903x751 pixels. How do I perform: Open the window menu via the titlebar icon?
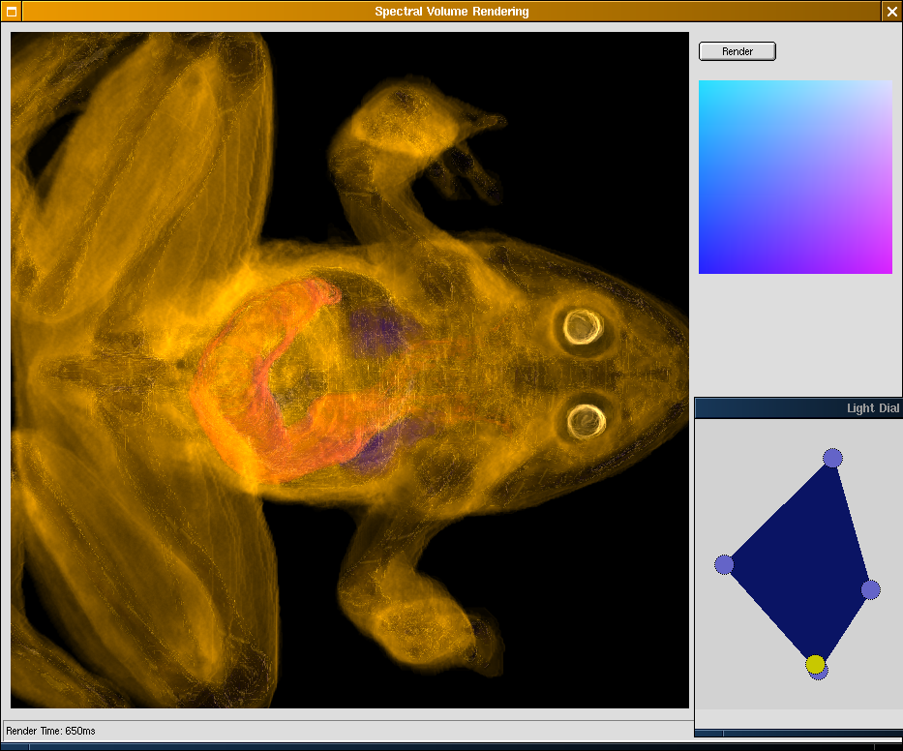pos(13,11)
